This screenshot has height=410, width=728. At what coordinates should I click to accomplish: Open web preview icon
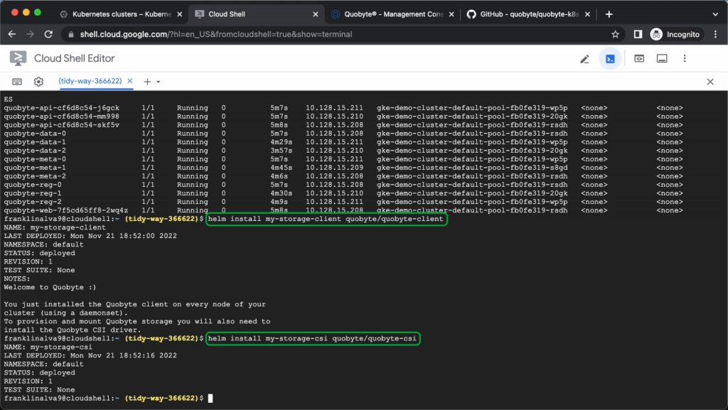639,59
